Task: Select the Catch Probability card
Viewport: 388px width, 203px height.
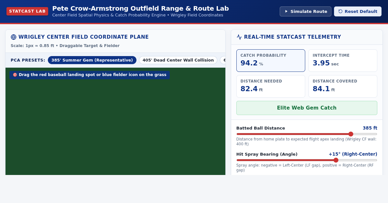Action: click(271, 61)
